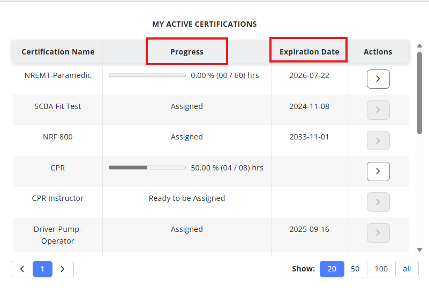Select page 1 in pagination
Image resolution: width=429 pixels, height=288 pixels.
click(x=42, y=269)
